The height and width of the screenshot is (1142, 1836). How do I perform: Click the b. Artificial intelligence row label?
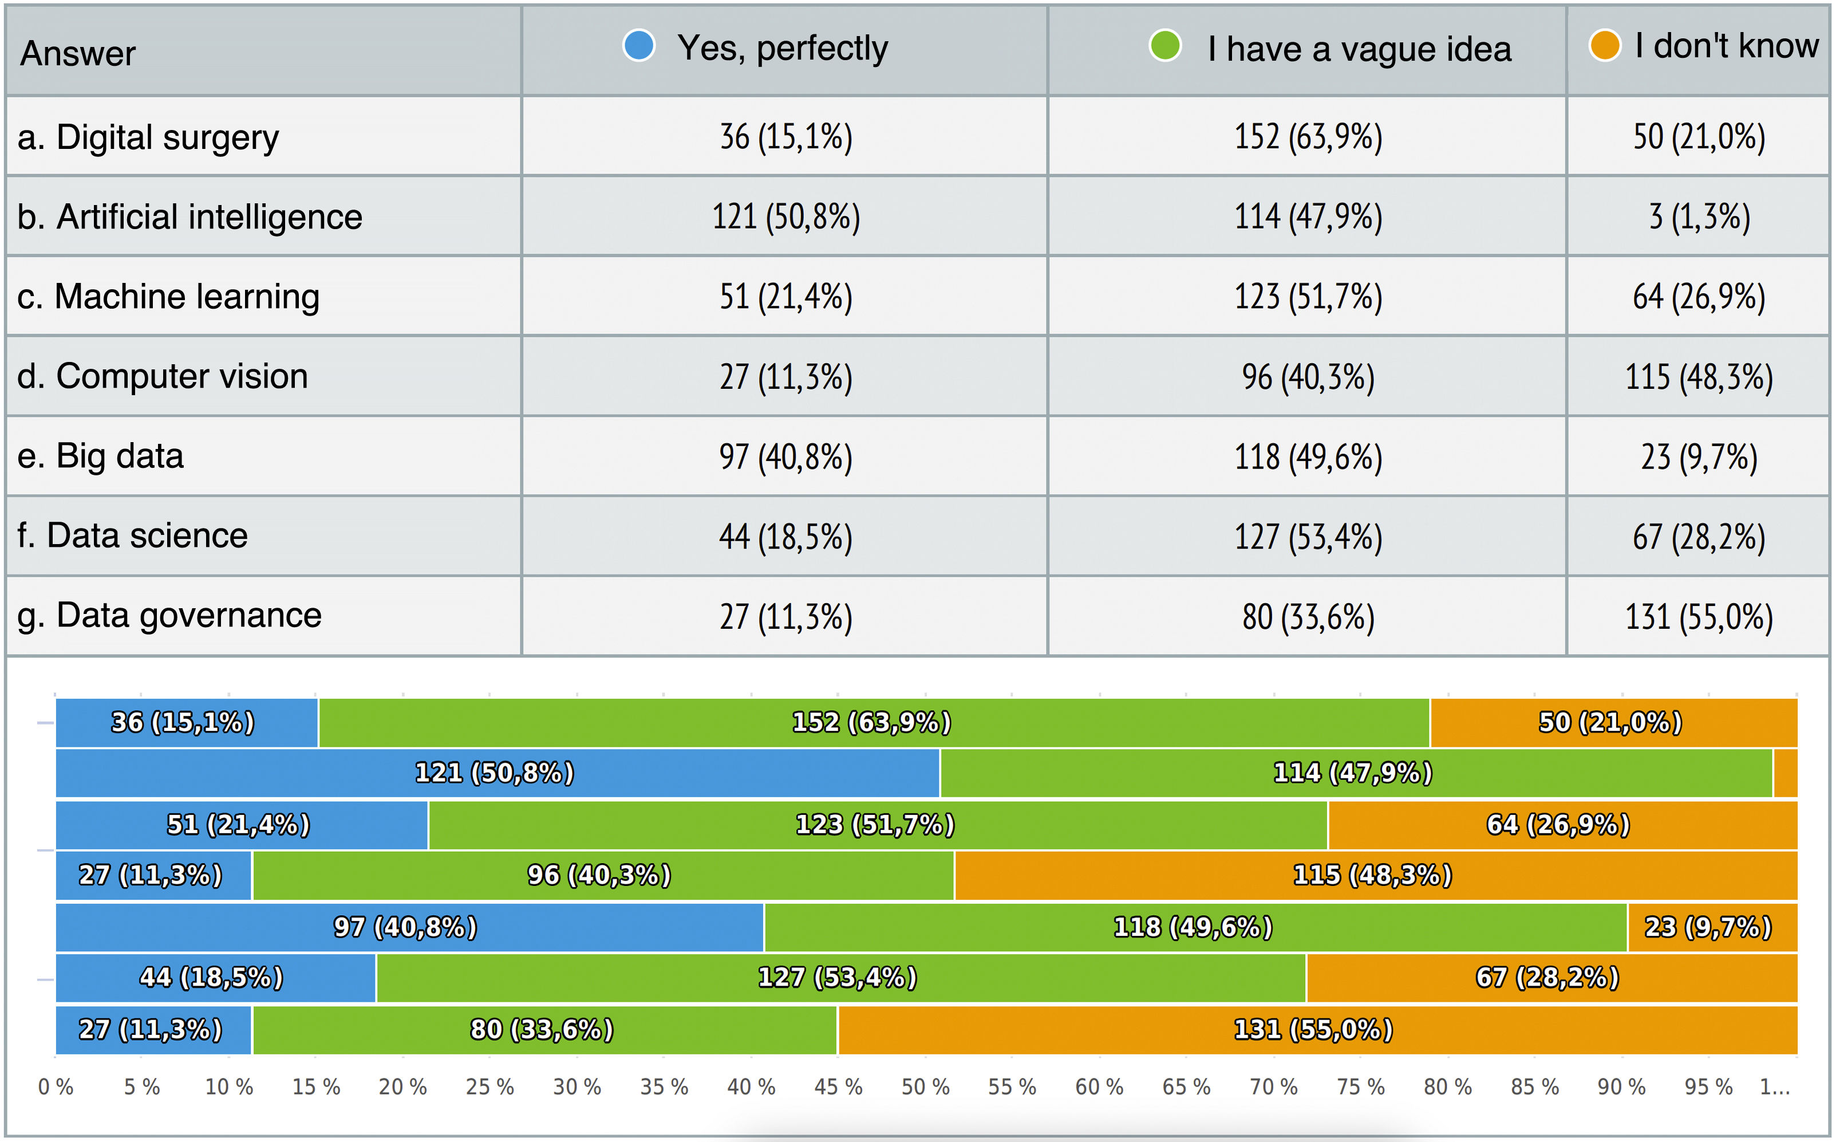(x=189, y=216)
